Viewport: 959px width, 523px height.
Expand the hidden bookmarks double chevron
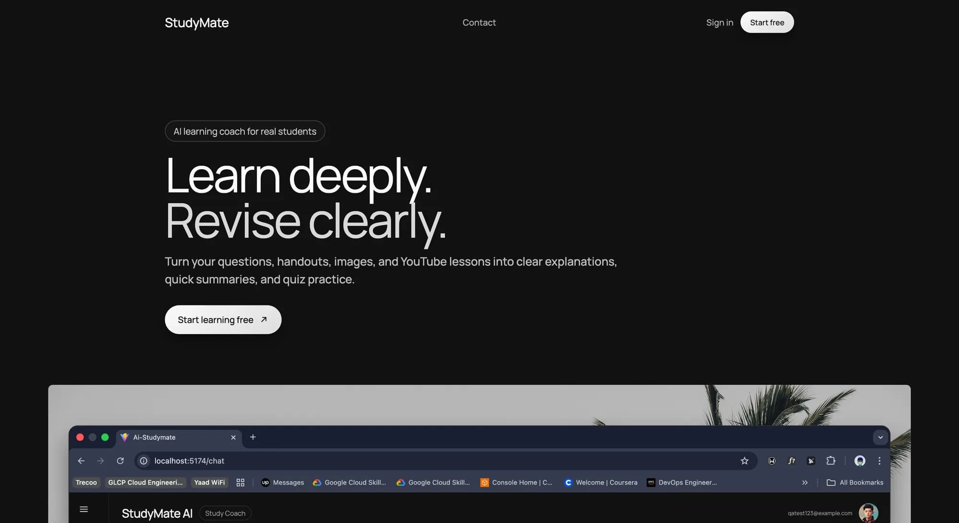(805, 482)
